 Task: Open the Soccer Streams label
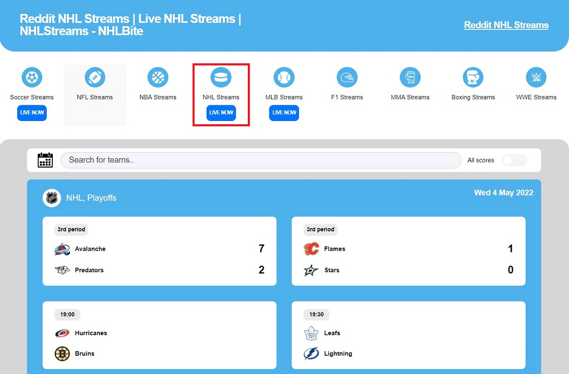32,97
